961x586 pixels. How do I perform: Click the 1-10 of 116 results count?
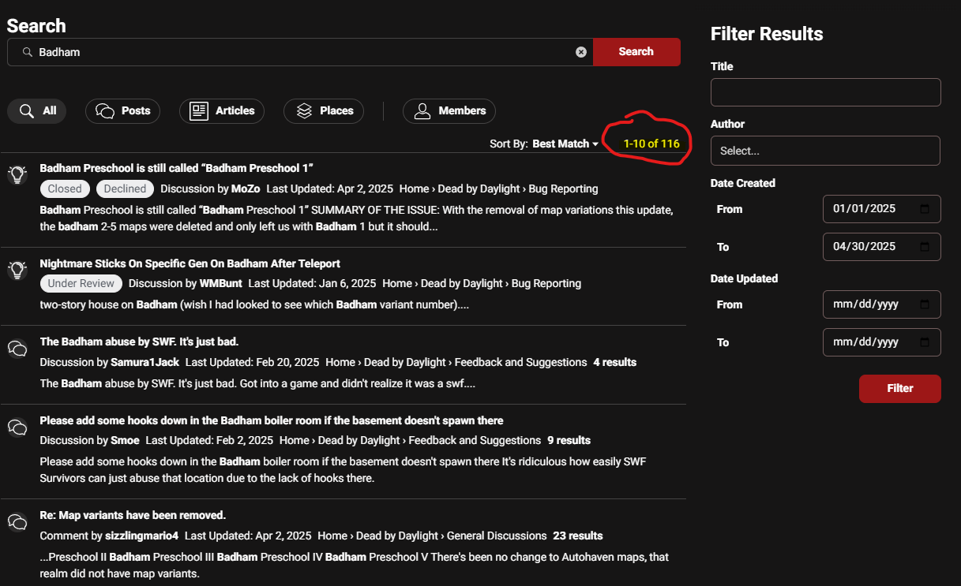(651, 144)
